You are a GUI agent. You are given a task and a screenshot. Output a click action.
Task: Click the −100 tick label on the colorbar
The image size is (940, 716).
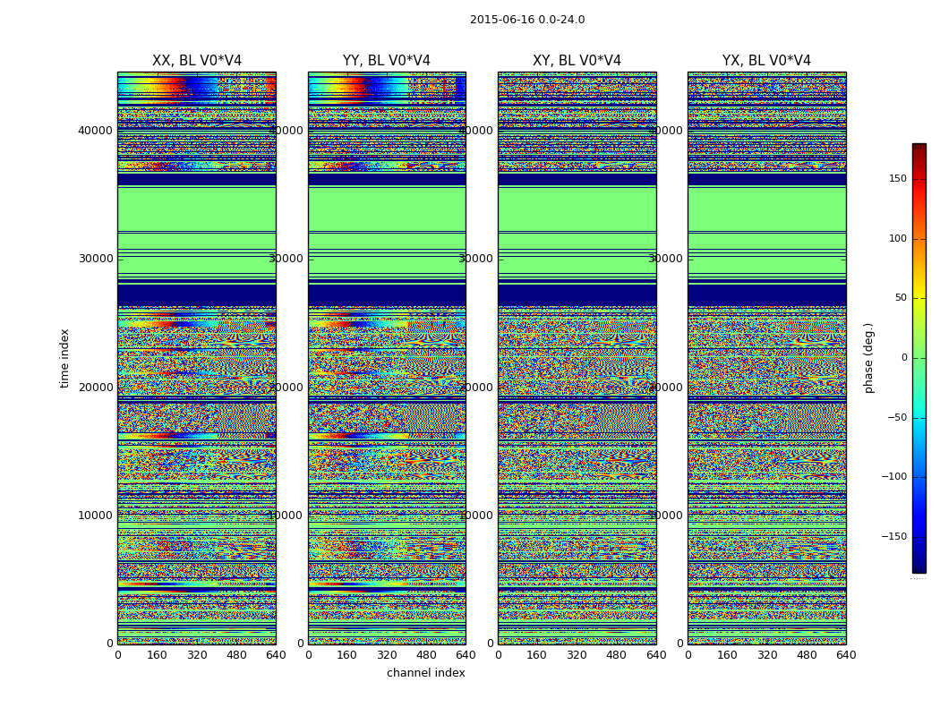[892, 477]
